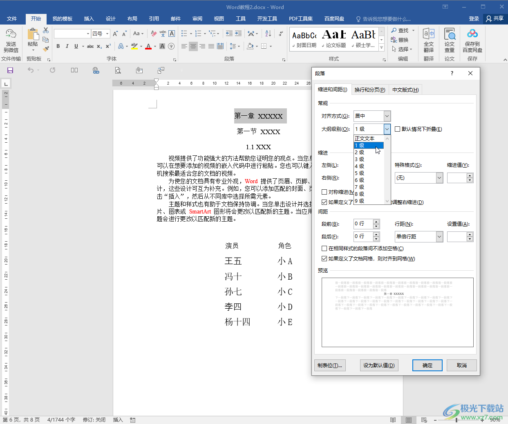Viewport: 508px width, 424px height.
Task: Open the 插入 ribbon tab
Action: coord(89,19)
